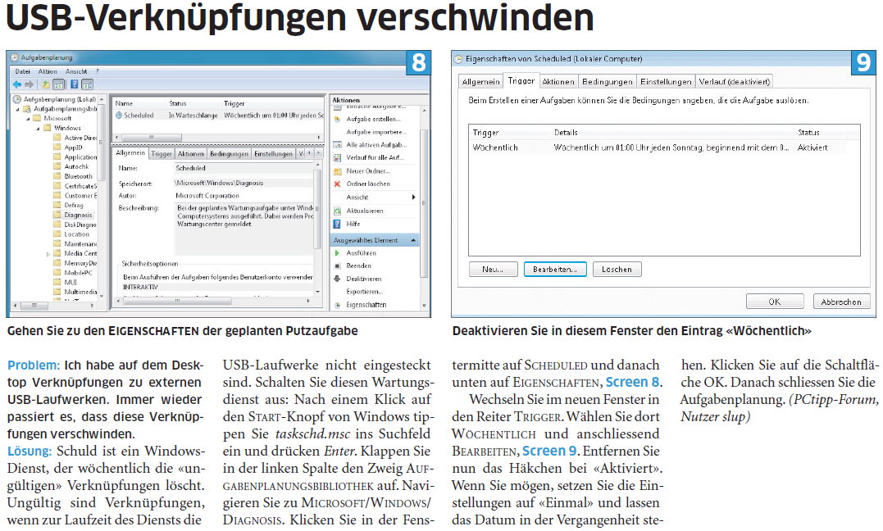The height and width of the screenshot is (531, 883).
Task: Open the Ansicht submenu in the Aktionen pane
Action: coord(375,197)
